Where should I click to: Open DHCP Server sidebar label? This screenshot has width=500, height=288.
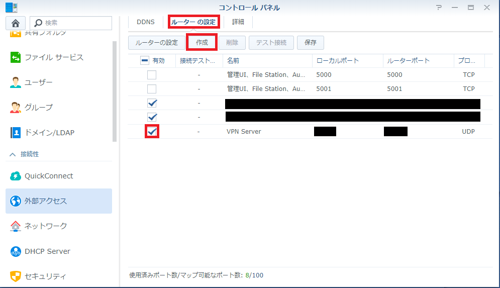48,251
